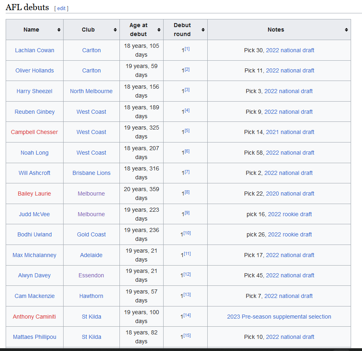Open Mattaes Phillipou player page

coord(35,337)
